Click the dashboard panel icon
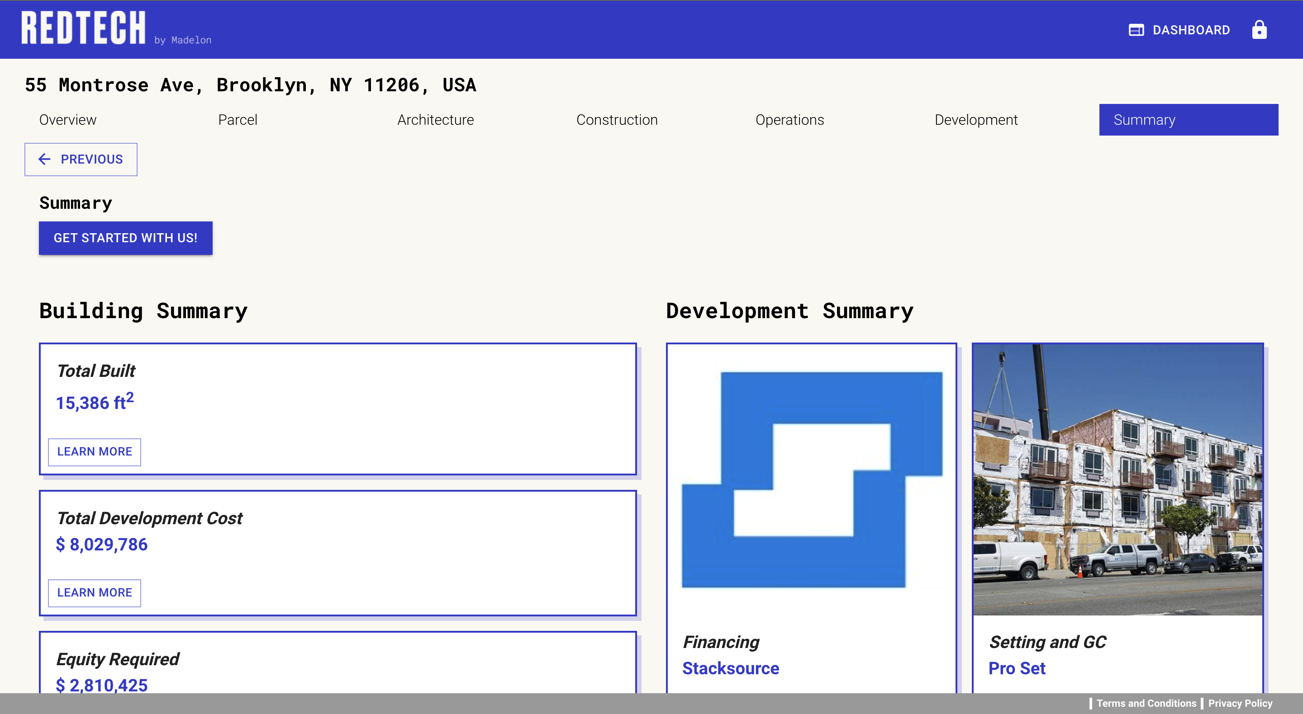The width and height of the screenshot is (1303, 714). coord(1136,30)
